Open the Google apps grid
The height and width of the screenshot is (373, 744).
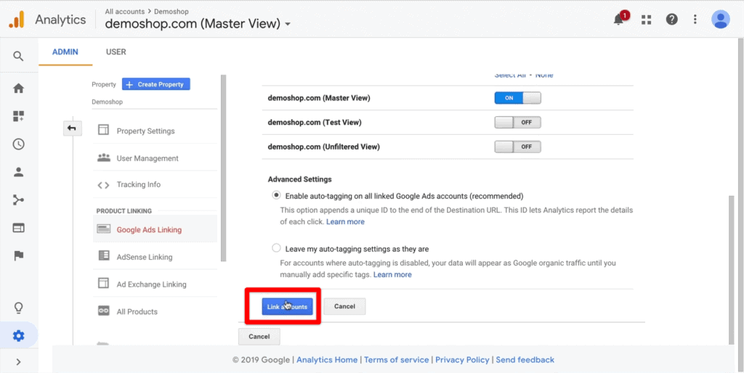646,20
